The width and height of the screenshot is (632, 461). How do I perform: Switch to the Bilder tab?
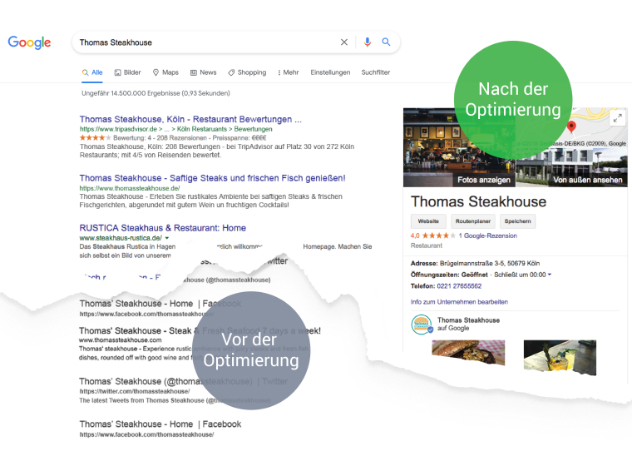point(128,72)
